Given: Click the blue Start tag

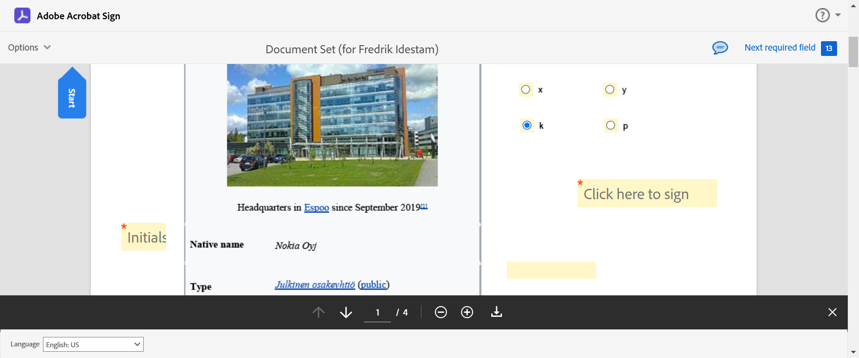Looking at the screenshot, I should [72, 93].
